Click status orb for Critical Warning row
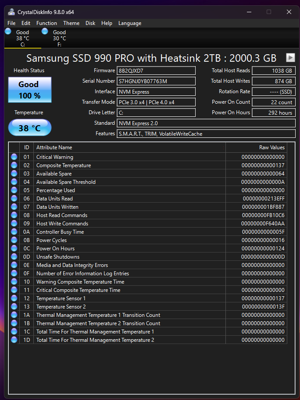 coord(14,157)
